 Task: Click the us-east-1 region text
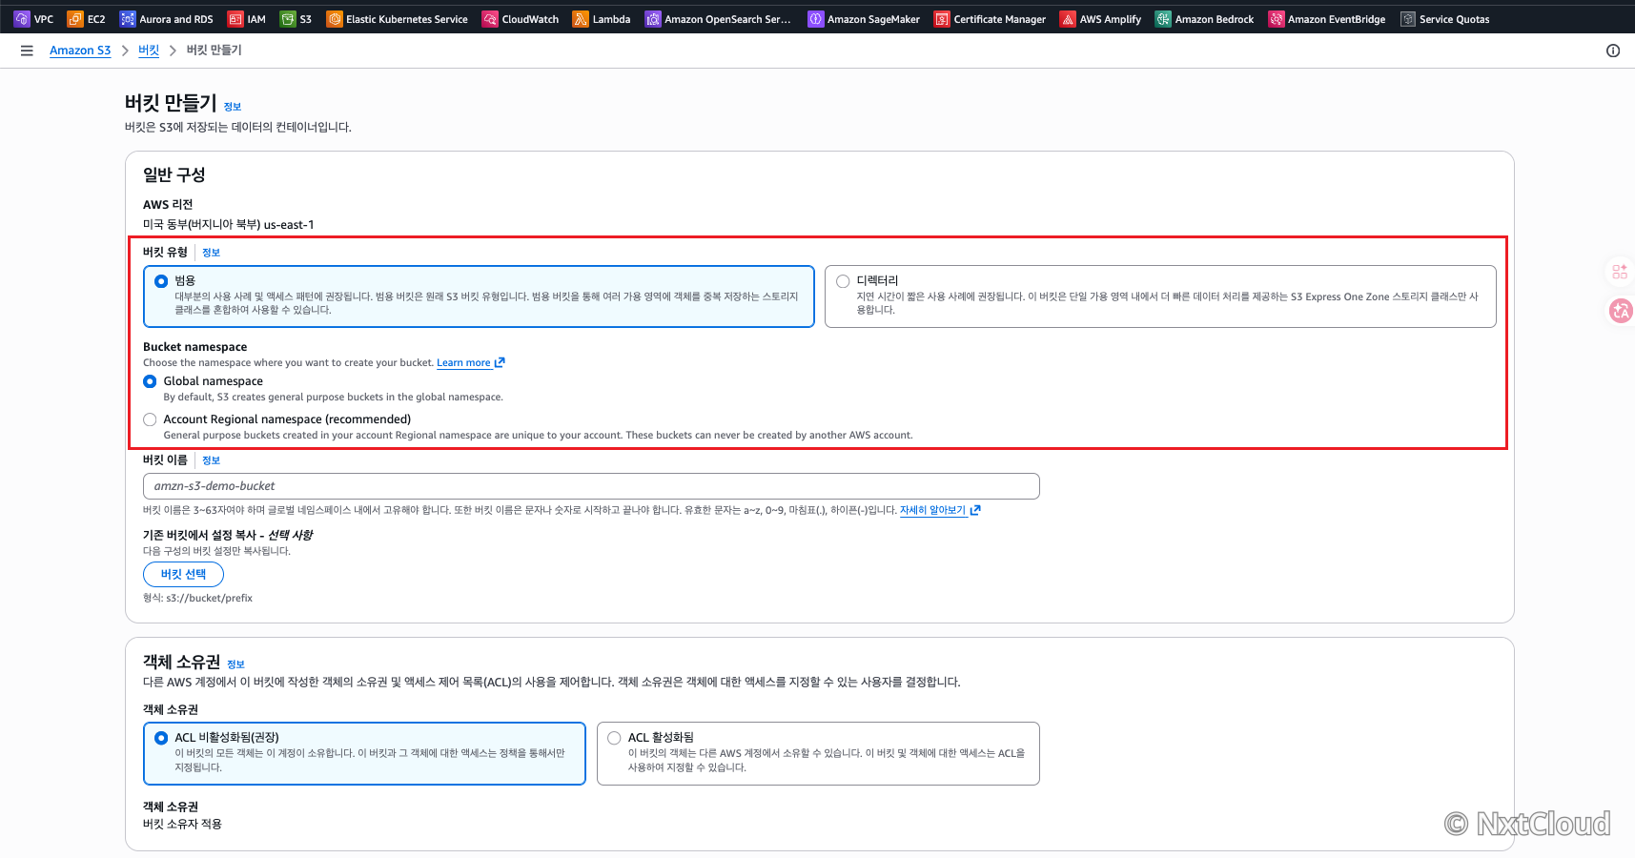289,225
